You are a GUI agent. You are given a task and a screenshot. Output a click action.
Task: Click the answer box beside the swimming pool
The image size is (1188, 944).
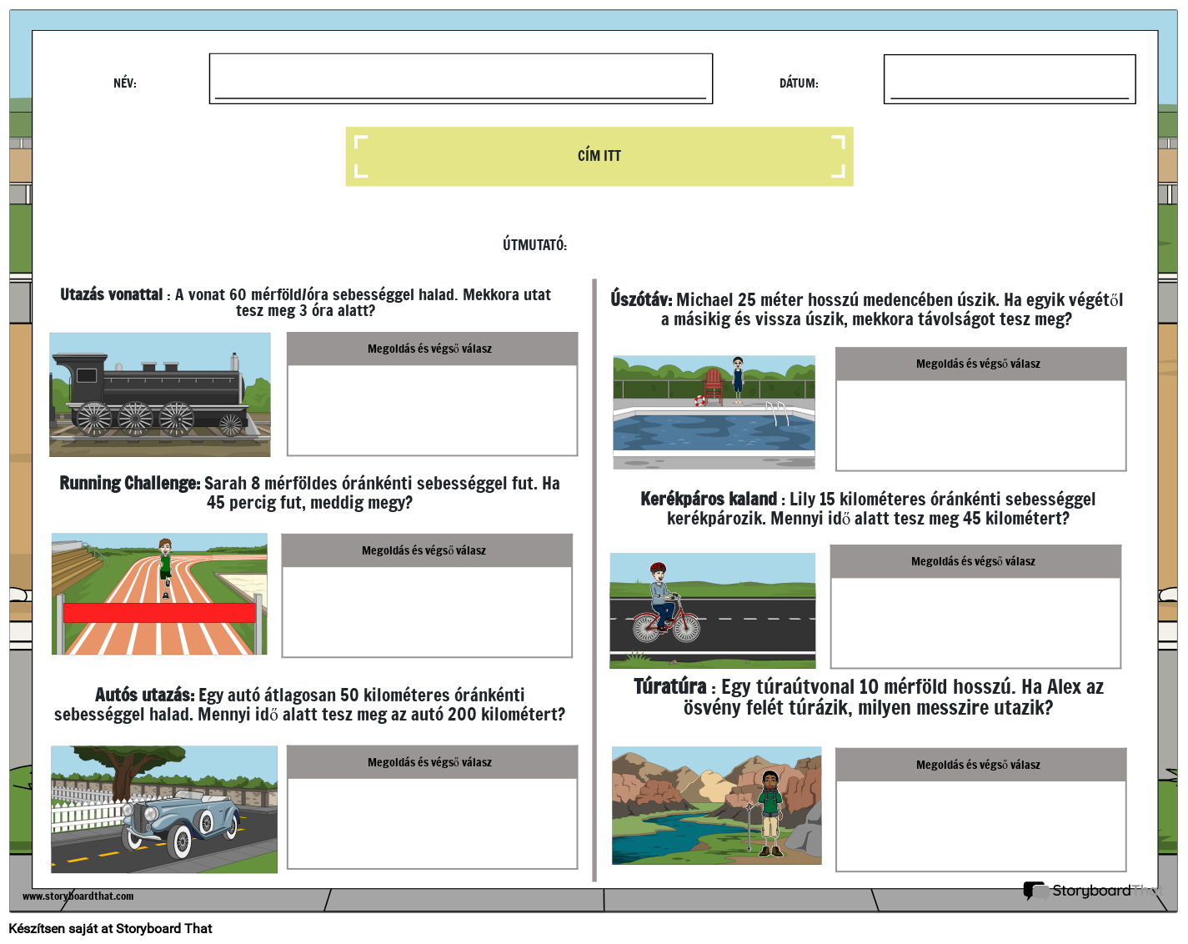[980, 424]
